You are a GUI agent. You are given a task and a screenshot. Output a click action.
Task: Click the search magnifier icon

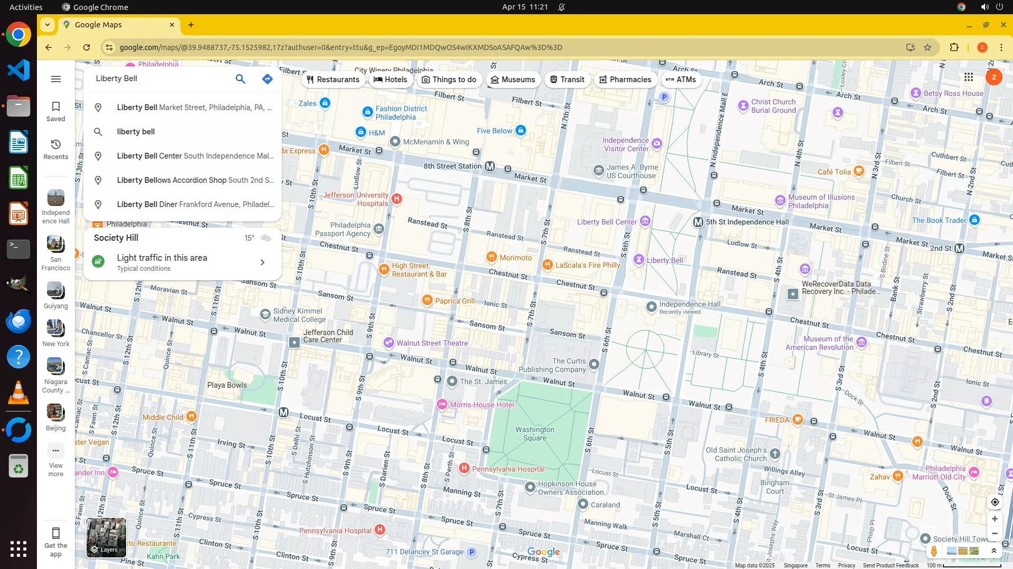pos(240,79)
